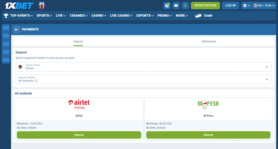Open the EN / 19:26 language selector
This screenshot has height=149, width=278.
[264, 6]
